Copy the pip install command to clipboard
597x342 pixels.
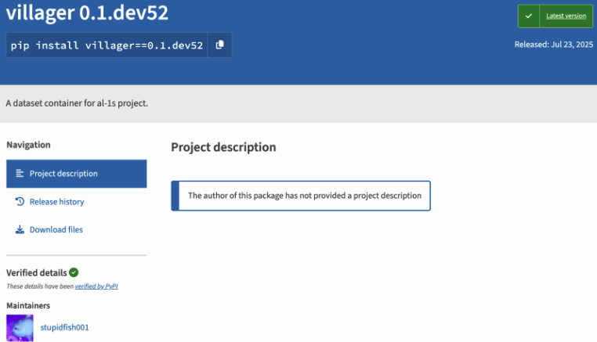pyautogui.click(x=220, y=45)
